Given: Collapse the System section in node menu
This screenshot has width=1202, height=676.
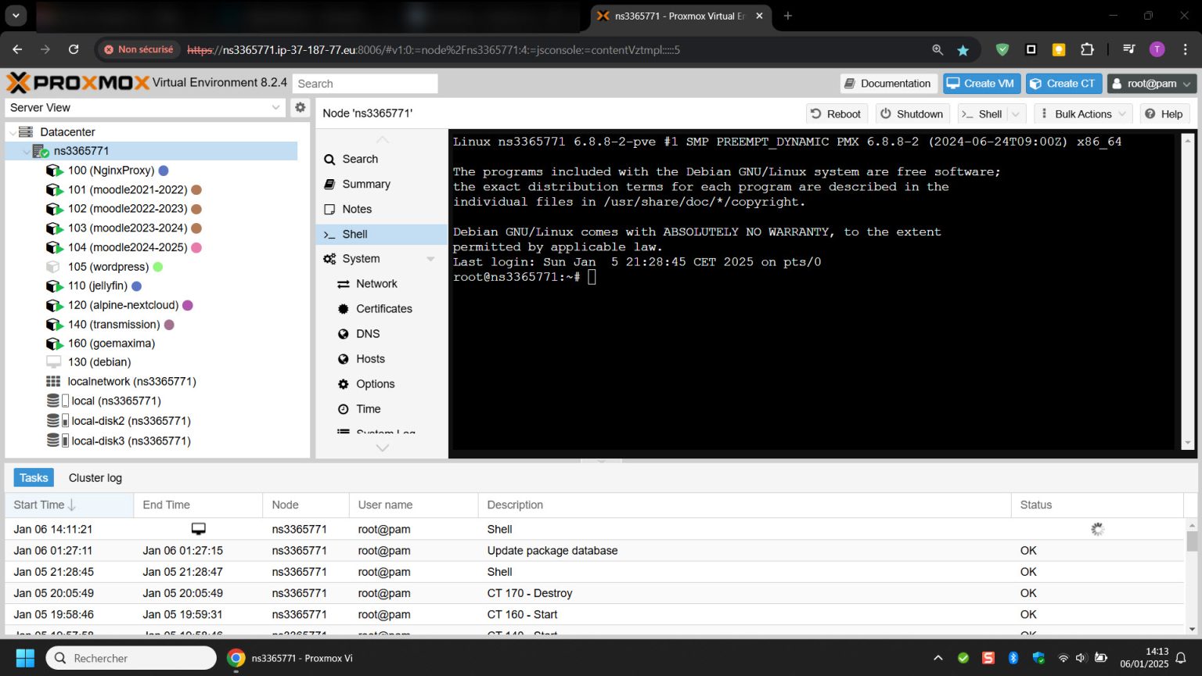Looking at the screenshot, I should click(x=430, y=259).
